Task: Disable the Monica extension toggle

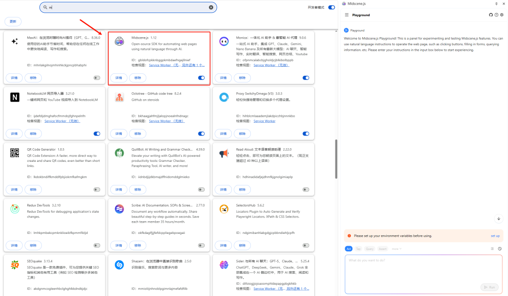Action: coord(306,78)
